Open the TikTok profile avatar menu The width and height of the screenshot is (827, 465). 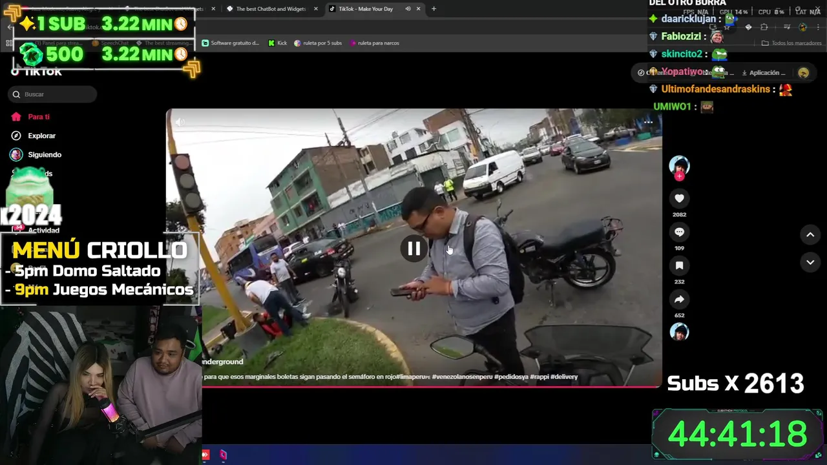pos(804,73)
